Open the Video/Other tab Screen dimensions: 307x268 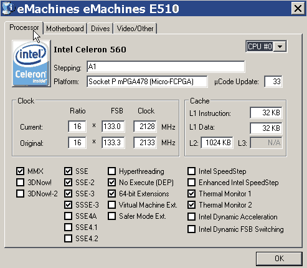pos(135,29)
